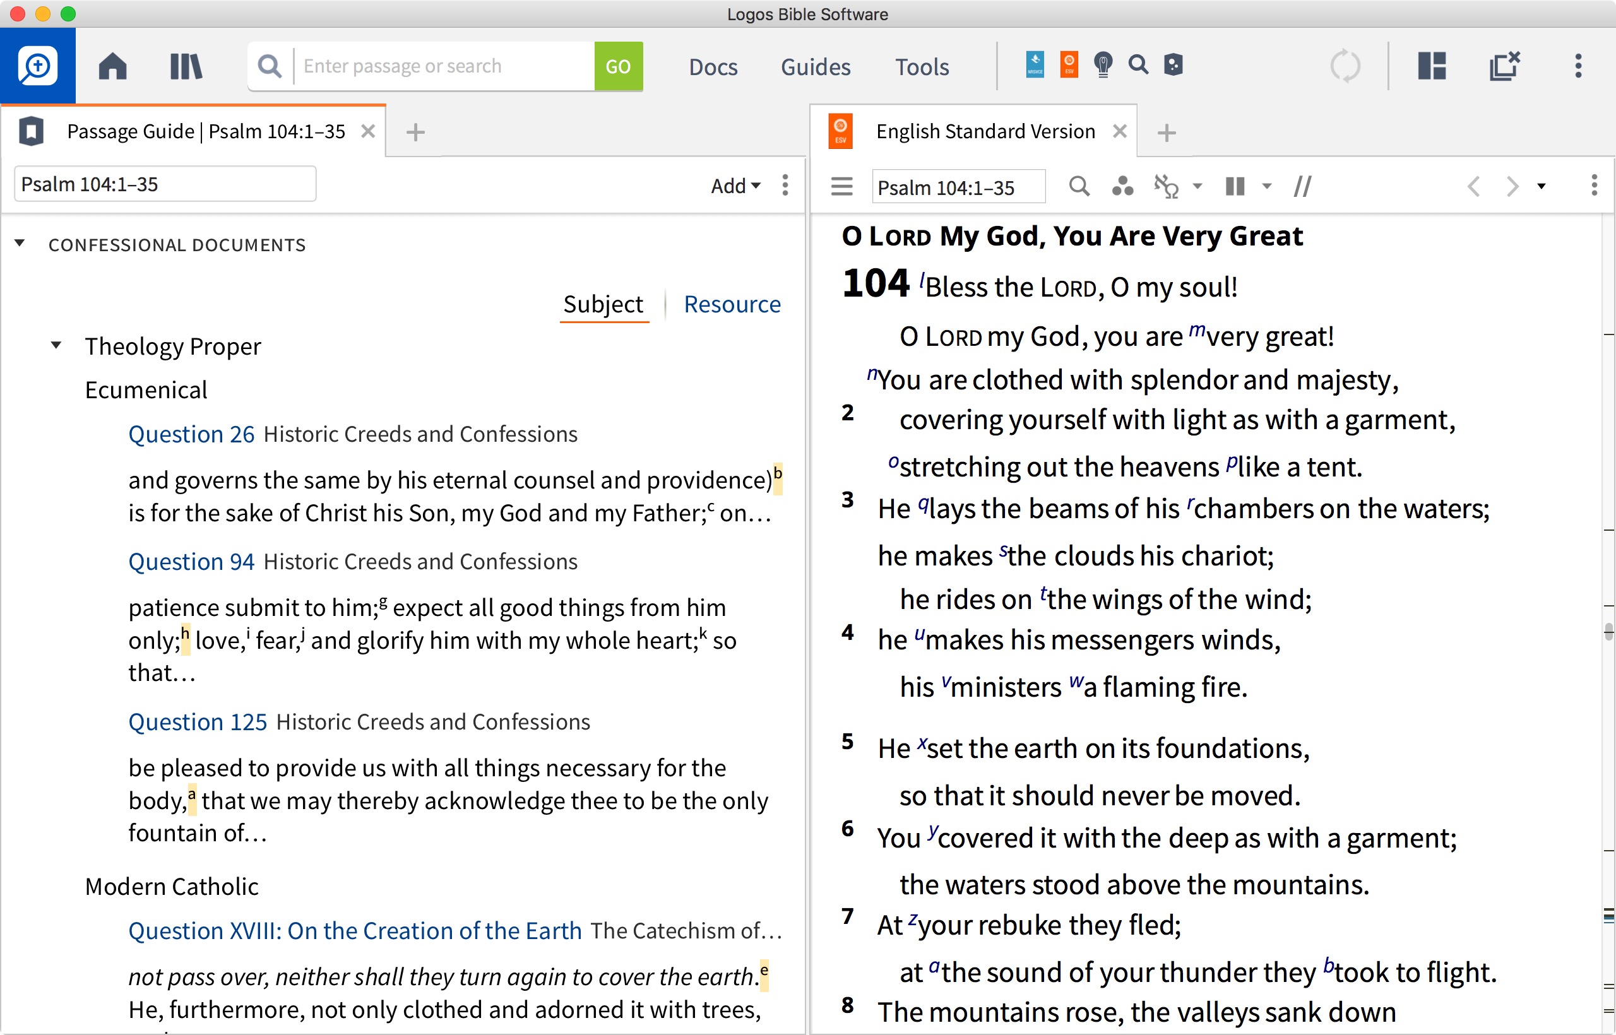Click verse number 5 in the ESV text
Screen dimensions: 1616x1035
848,742
